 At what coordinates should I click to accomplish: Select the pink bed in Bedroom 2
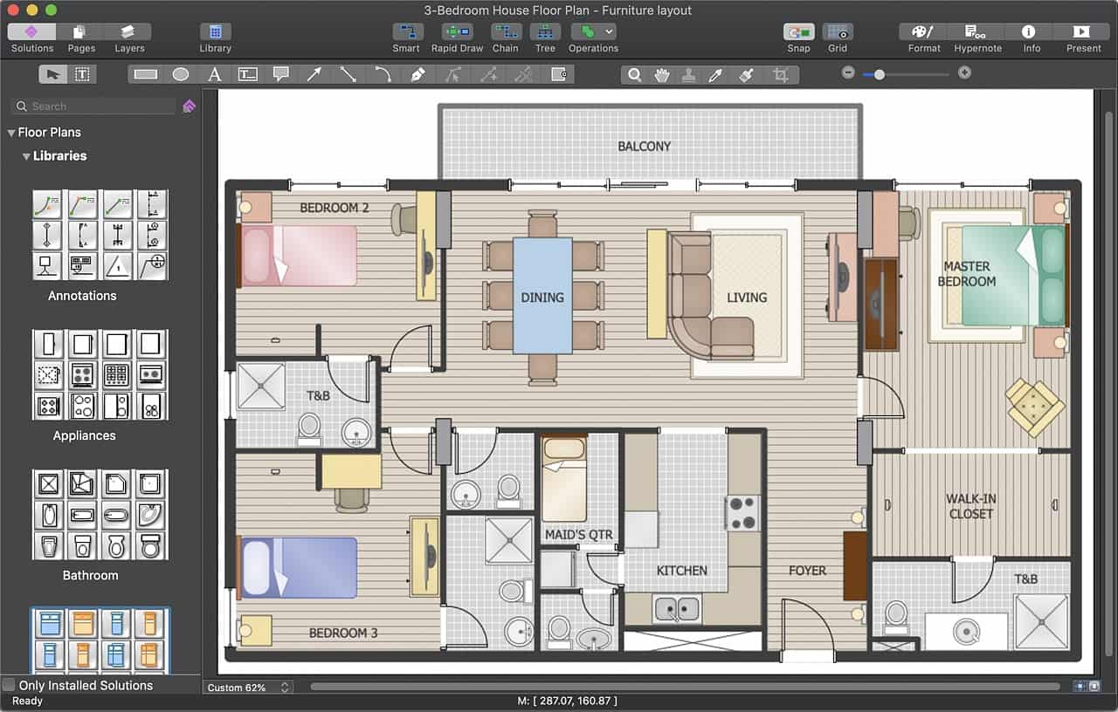298,255
